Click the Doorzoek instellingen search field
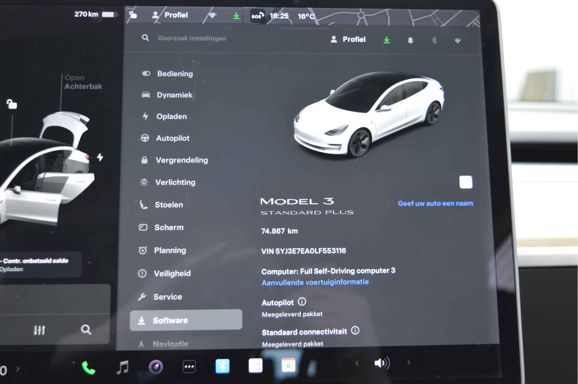 click(192, 39)
